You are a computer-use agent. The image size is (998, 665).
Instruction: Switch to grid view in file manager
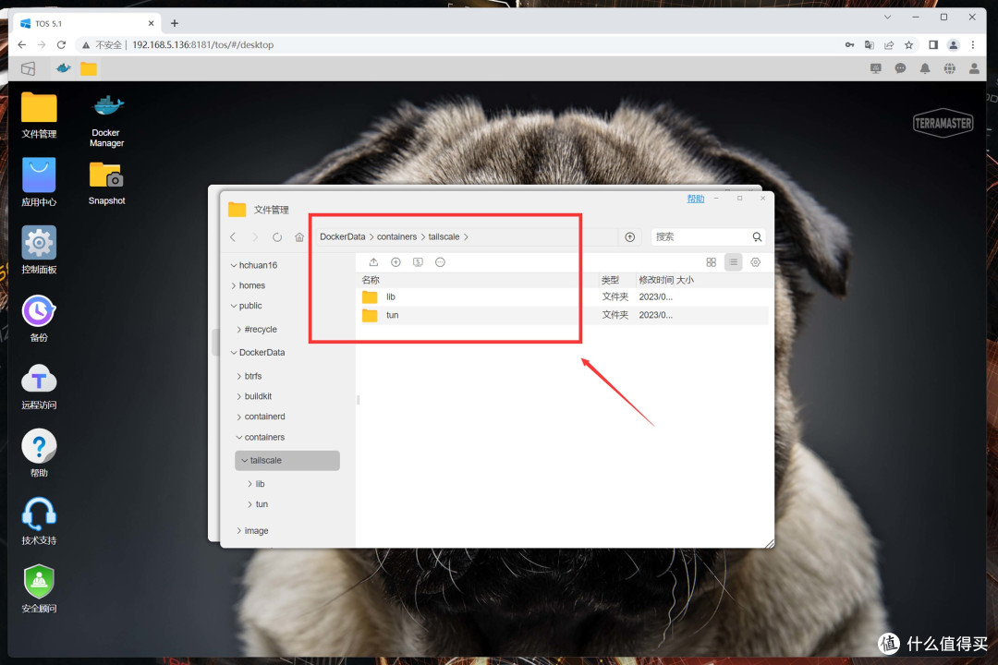click(x=711, y=262)
